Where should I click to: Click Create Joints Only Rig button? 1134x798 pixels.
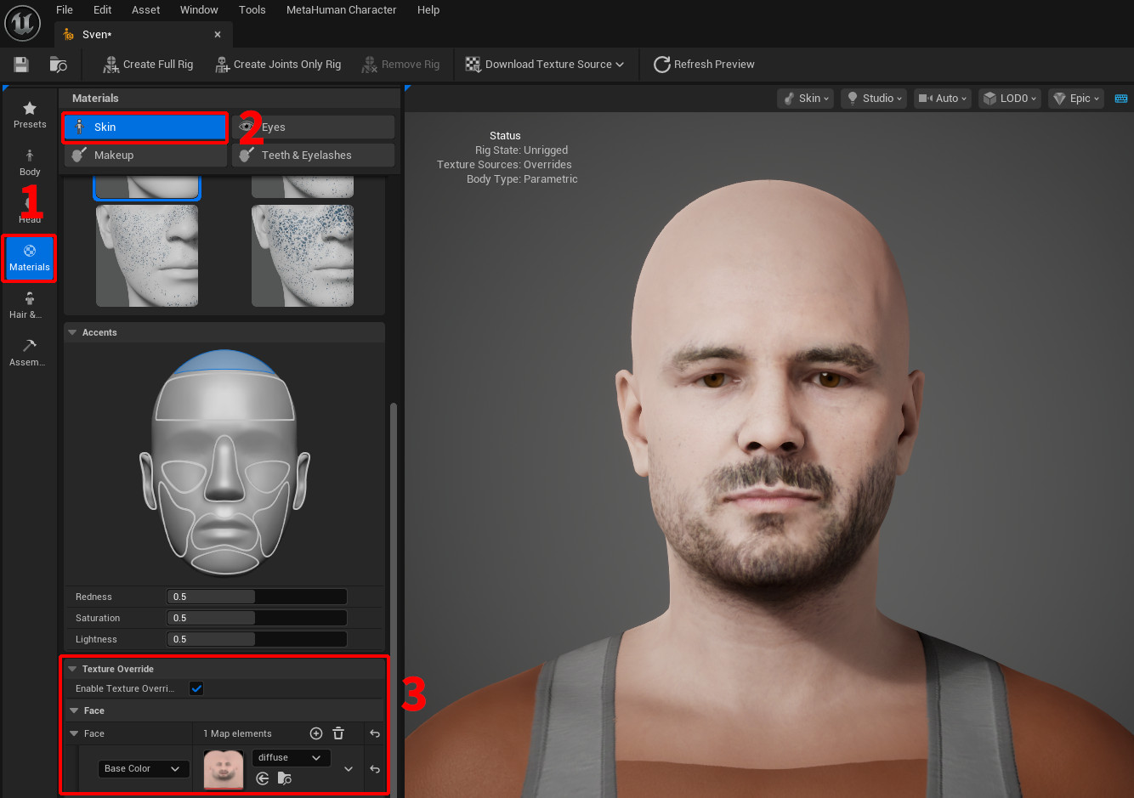(278, 65)
